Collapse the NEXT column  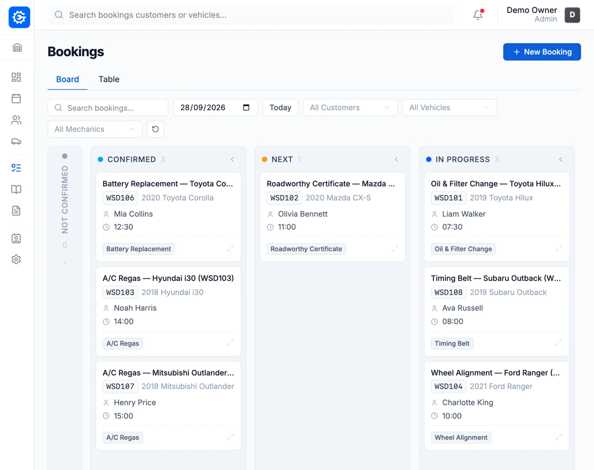396,159
